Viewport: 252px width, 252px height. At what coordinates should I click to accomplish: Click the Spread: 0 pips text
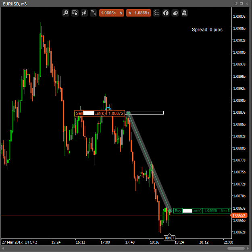click(x=207, y=29)
